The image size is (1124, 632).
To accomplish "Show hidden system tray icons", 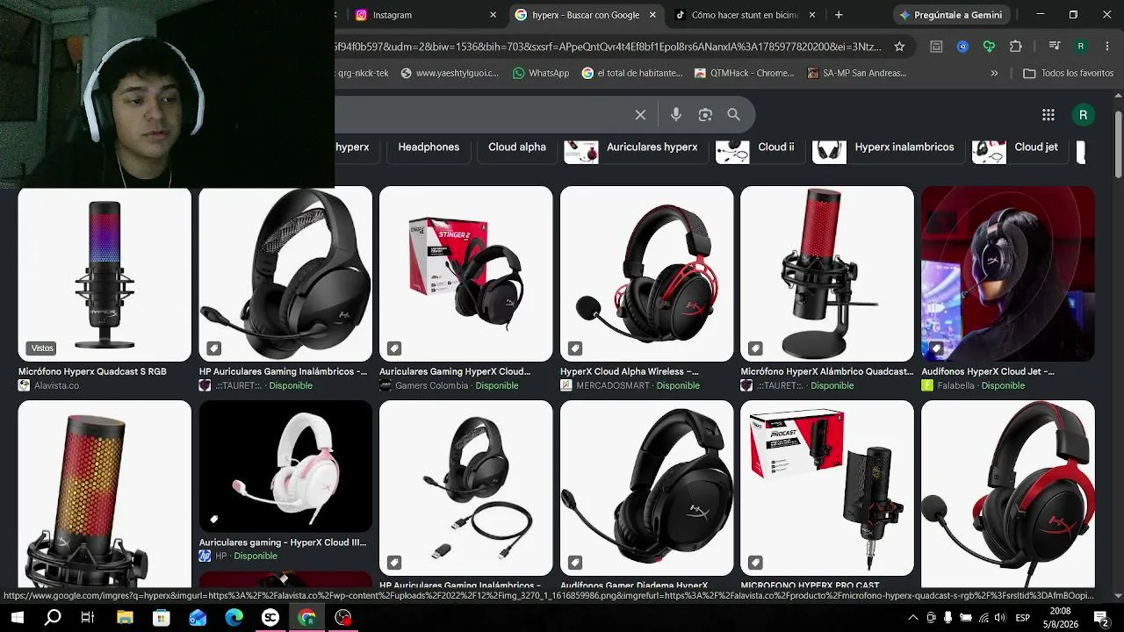I will [x=911, y=618].
